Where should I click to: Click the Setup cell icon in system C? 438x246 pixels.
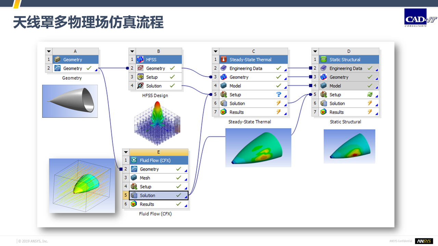(223, 95)
